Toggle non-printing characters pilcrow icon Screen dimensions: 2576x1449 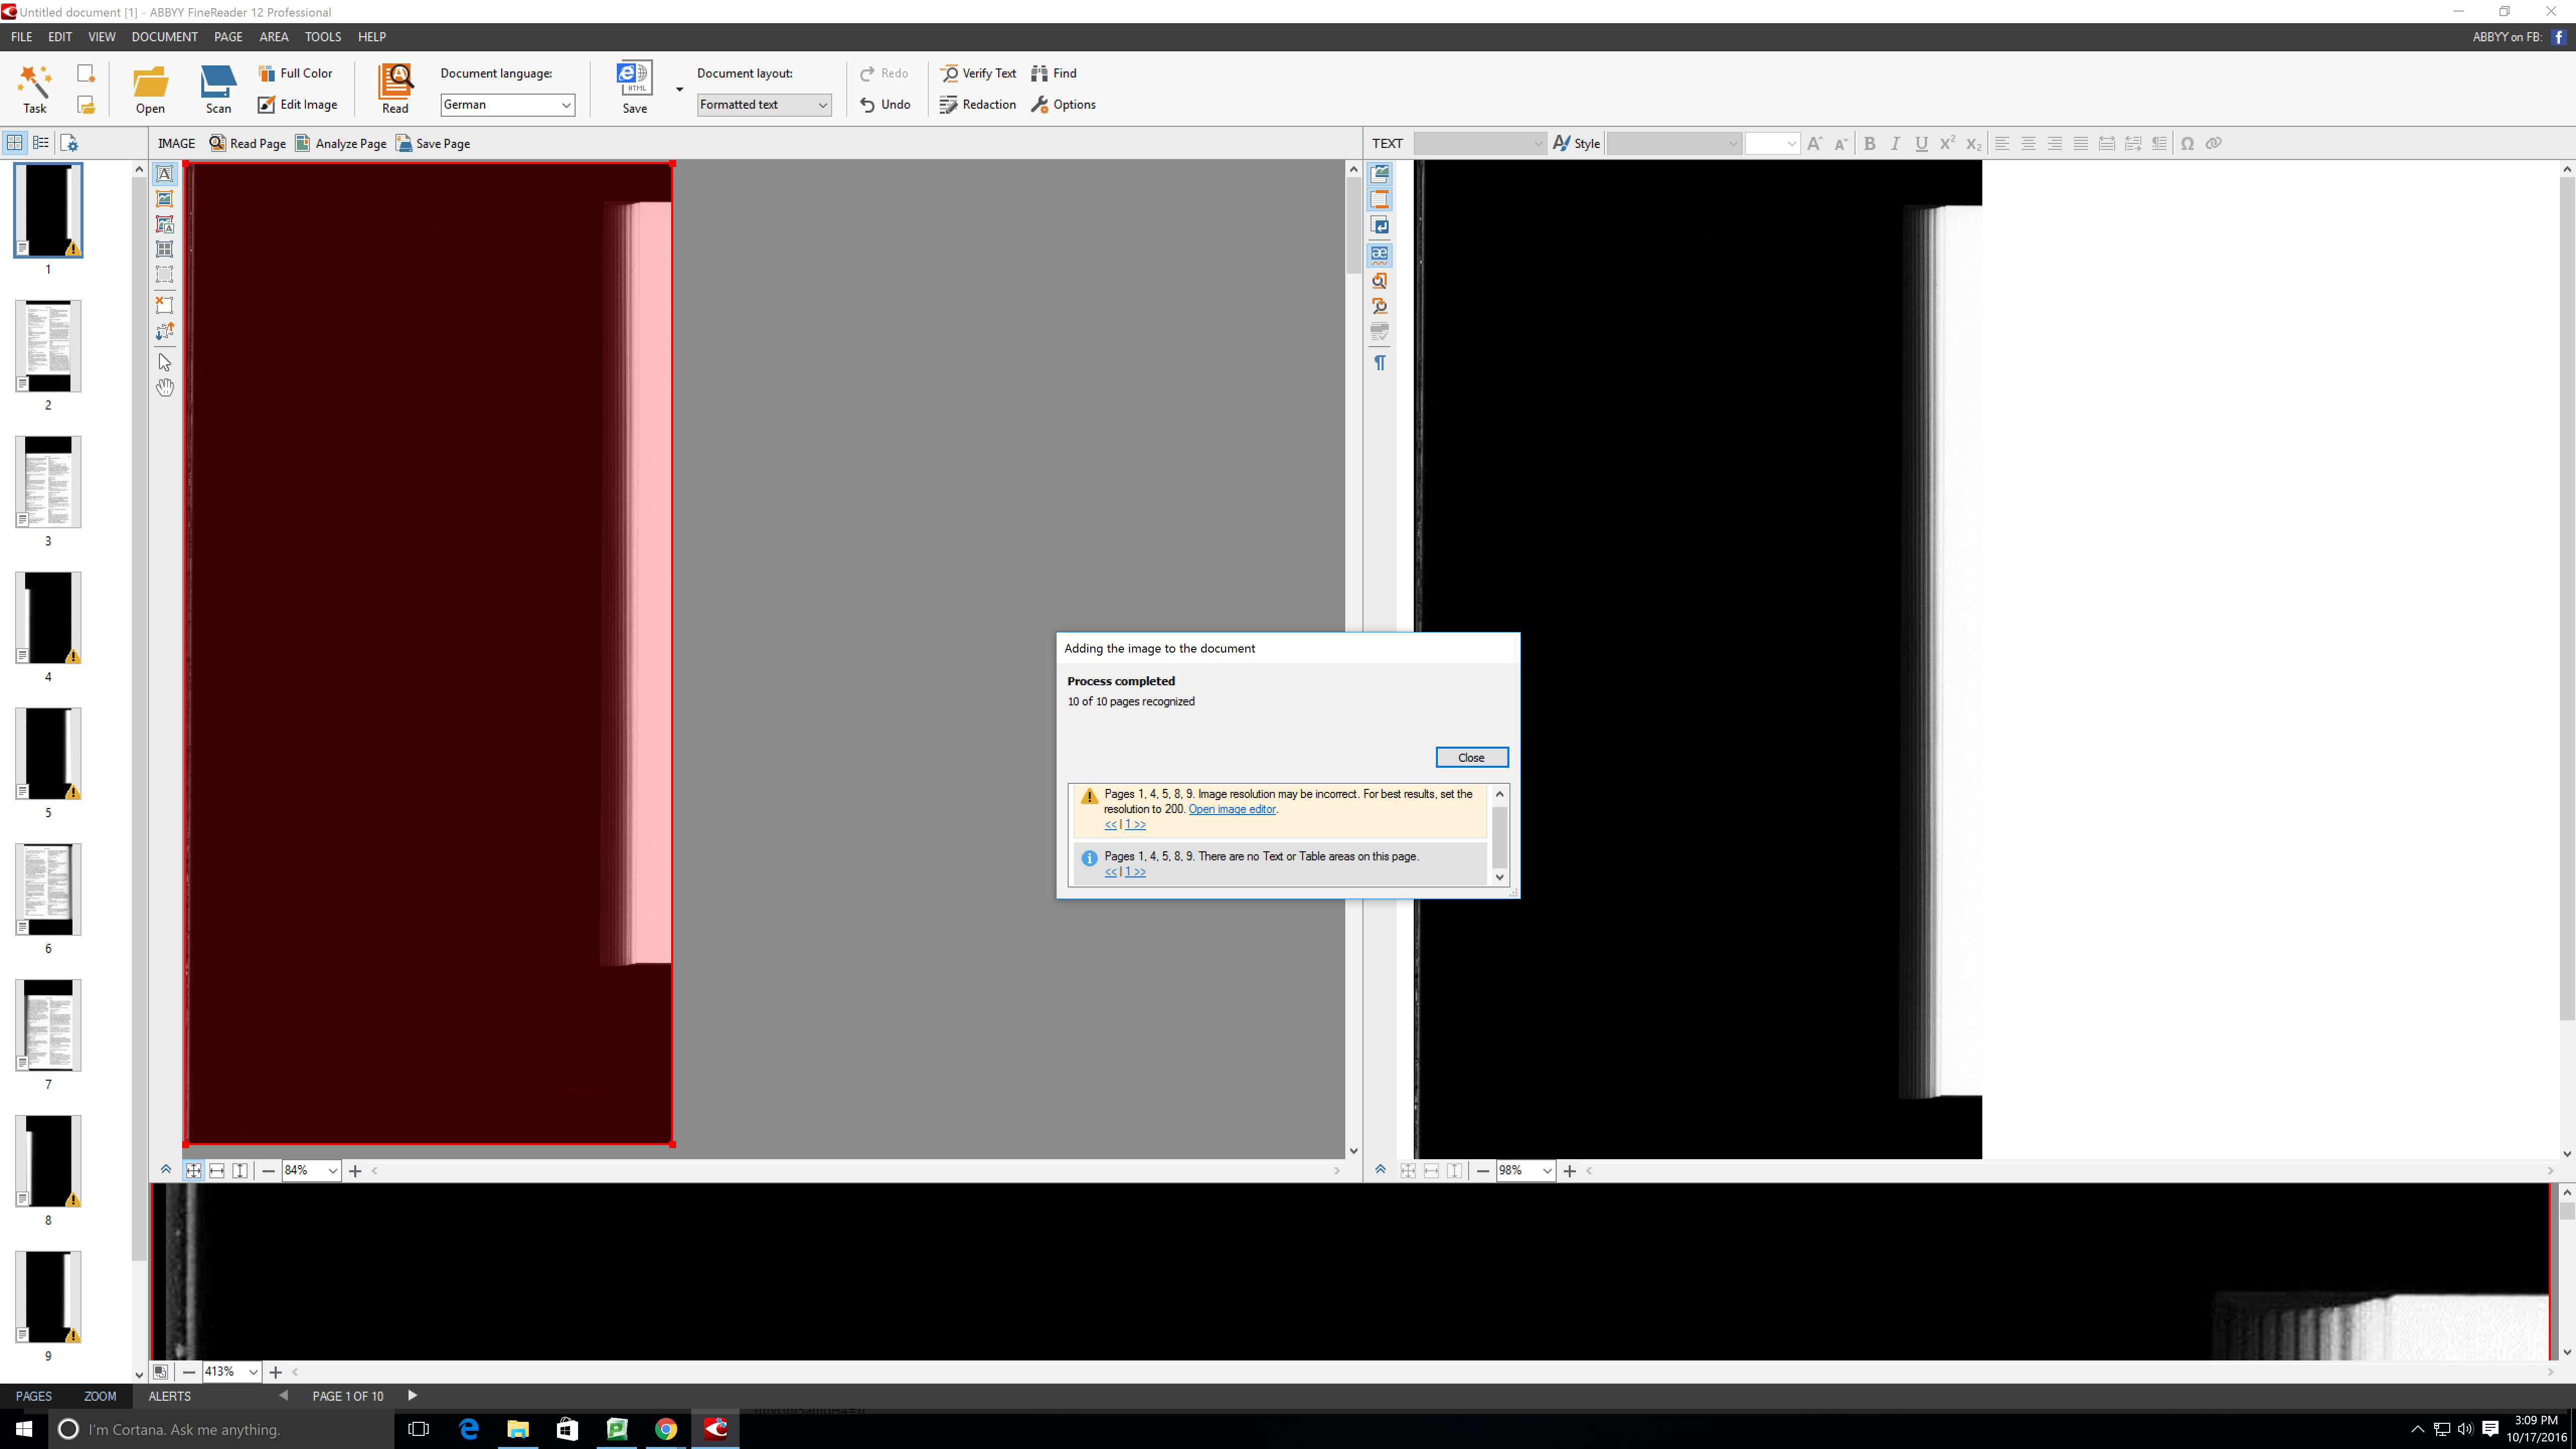(x=1380, y=362)
